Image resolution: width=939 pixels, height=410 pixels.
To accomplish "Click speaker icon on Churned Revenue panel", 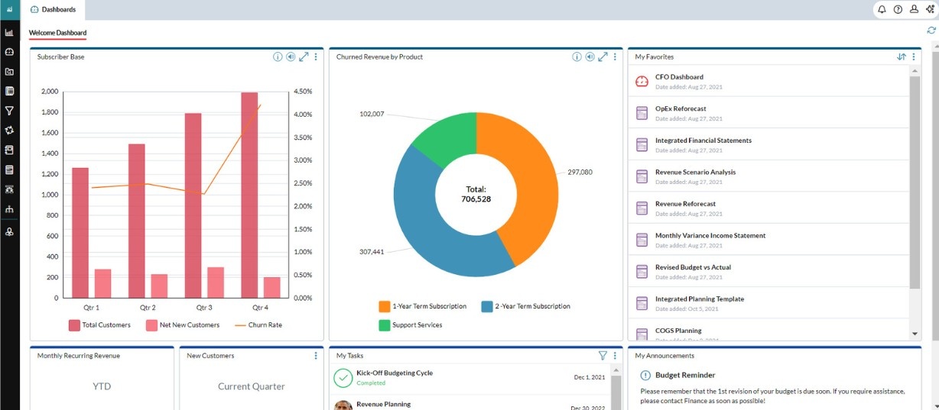I will [x=590, y=56].
